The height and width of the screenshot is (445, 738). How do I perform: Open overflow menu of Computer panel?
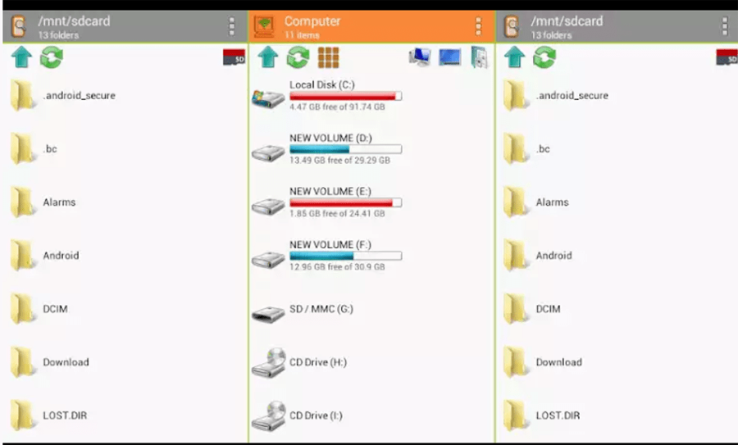(478, 26)
